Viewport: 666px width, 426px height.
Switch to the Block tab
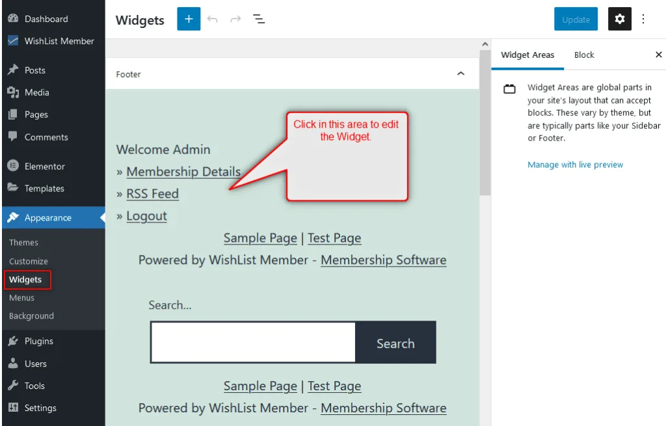click(x=583, y=55)
